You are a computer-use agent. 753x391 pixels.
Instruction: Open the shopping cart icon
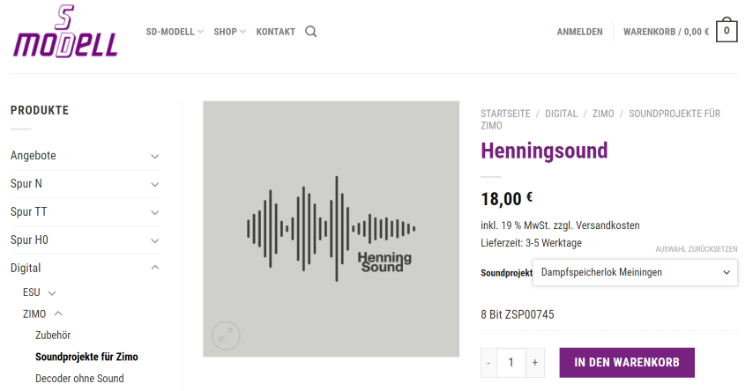(727, 31)
